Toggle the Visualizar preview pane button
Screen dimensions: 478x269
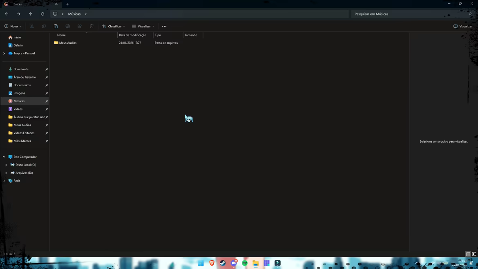463,26
